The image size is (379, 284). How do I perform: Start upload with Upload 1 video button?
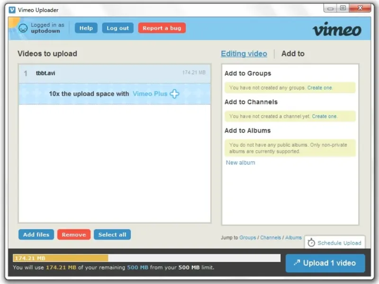(x=325, y=263)
